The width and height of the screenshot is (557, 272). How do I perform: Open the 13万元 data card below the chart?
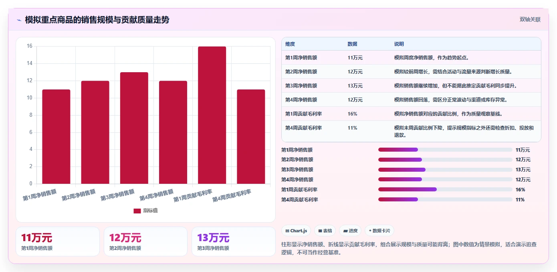tap(234, 242)
